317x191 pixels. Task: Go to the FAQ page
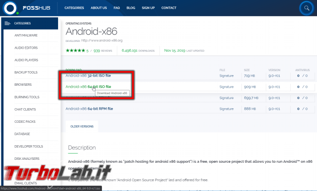click(117, 8)
